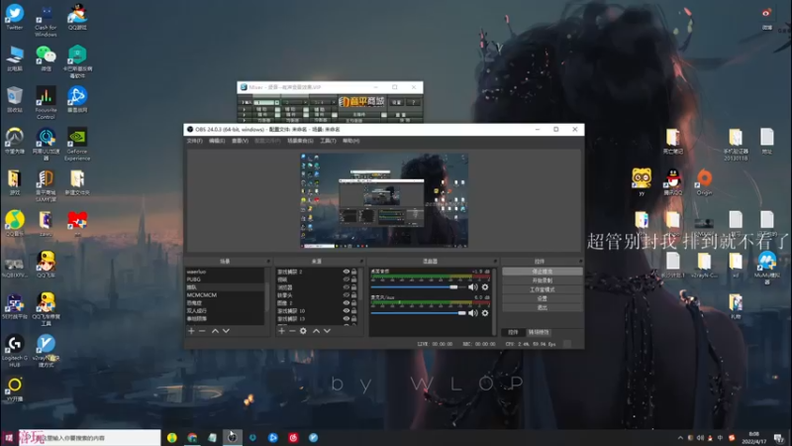Mute 桌面音频 via speaker icon
The image size is (792, 446).
tap(473, 287)
